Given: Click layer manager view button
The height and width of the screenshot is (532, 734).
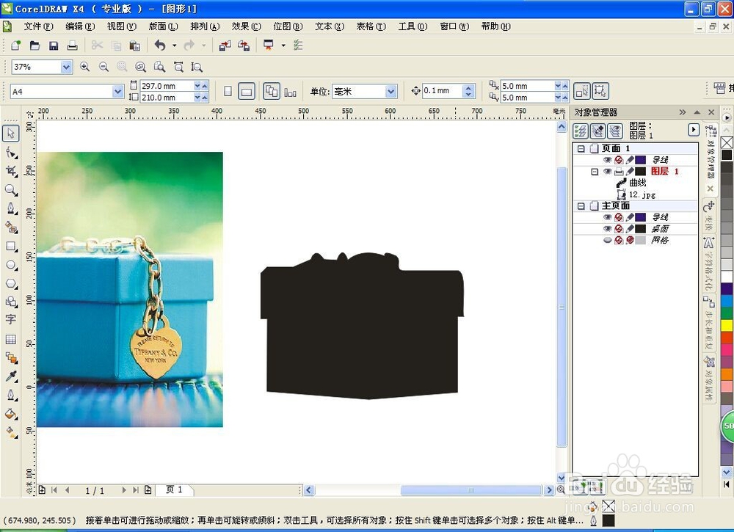Looking at the screenshot, I should click(615, 131).
